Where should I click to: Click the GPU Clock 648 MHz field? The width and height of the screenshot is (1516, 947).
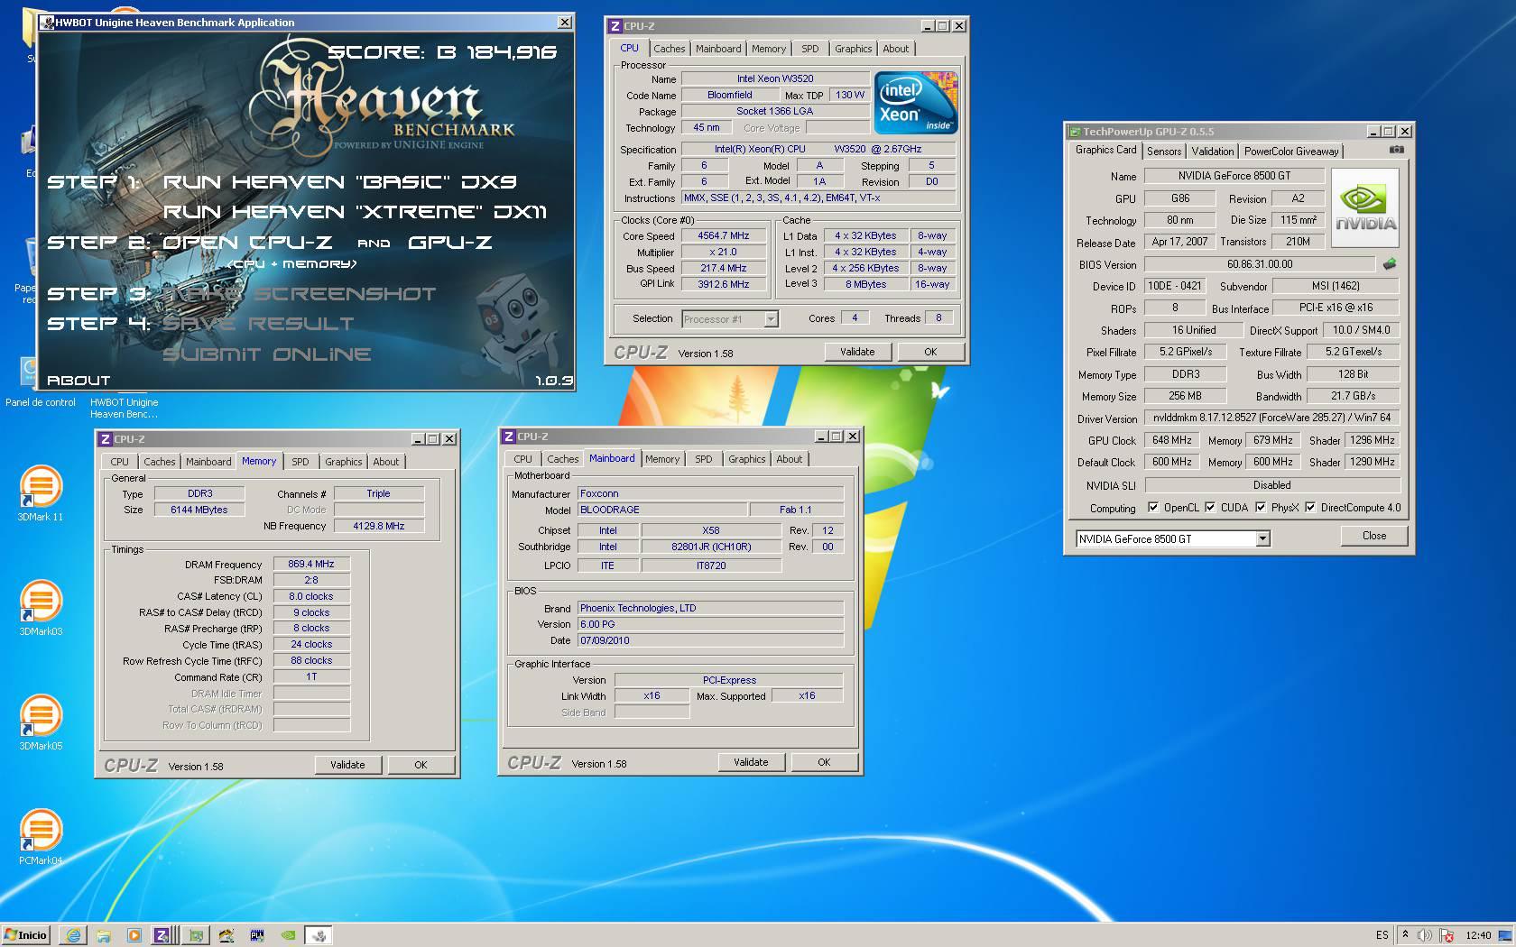click(1171, 440)
